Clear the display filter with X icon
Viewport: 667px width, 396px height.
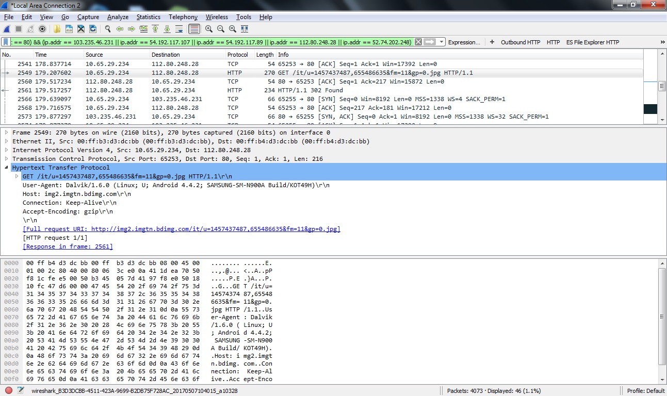pyautogui.click(x=418, y=42)
